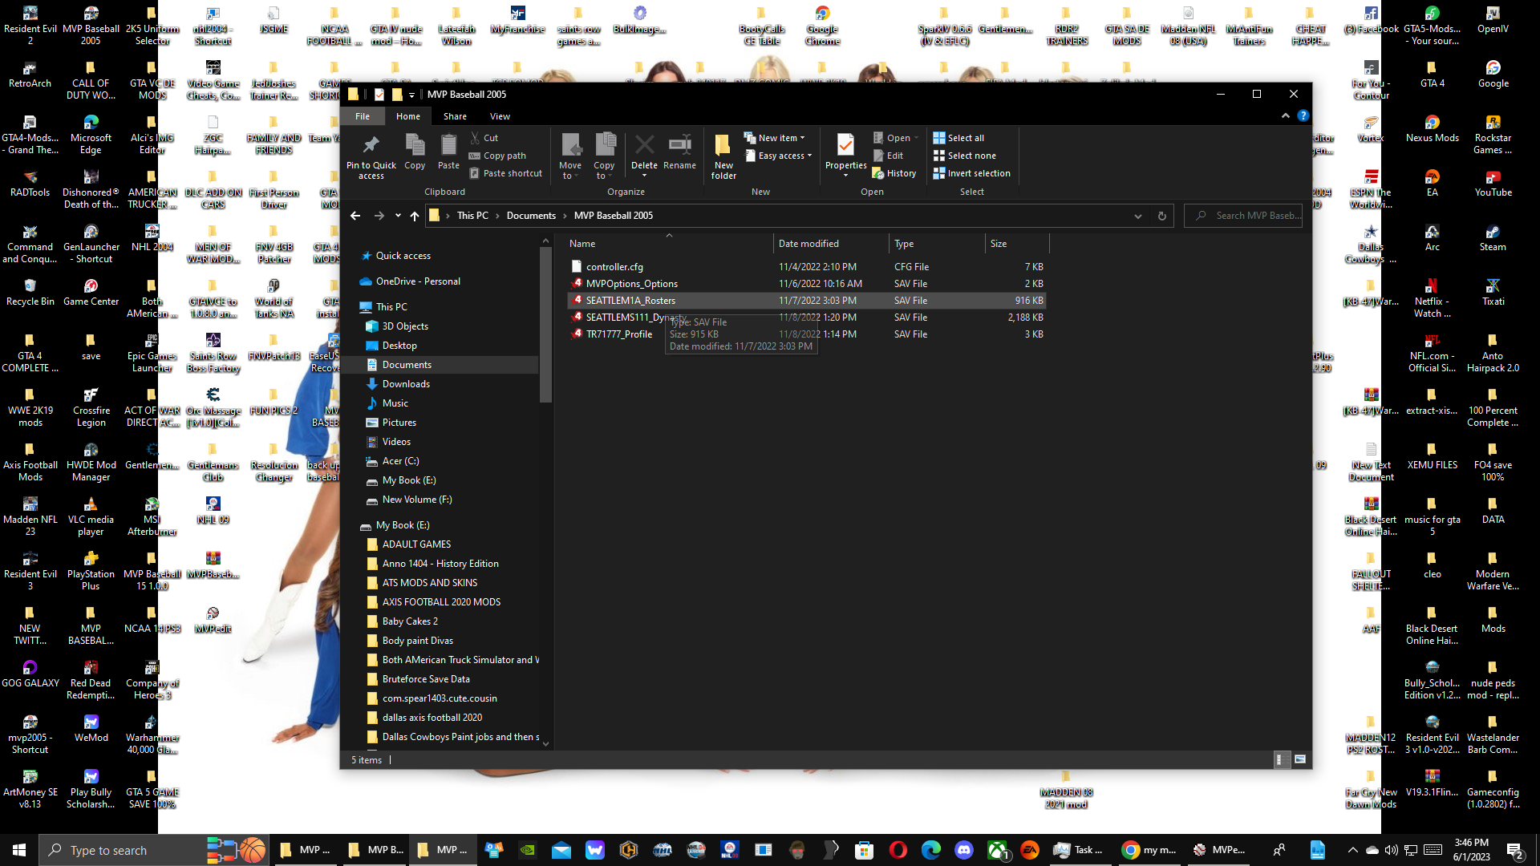This screenshot has width=1540, height=866.
Task: Select Downloads in navigation pane
Action: click(x=406, y=384)
